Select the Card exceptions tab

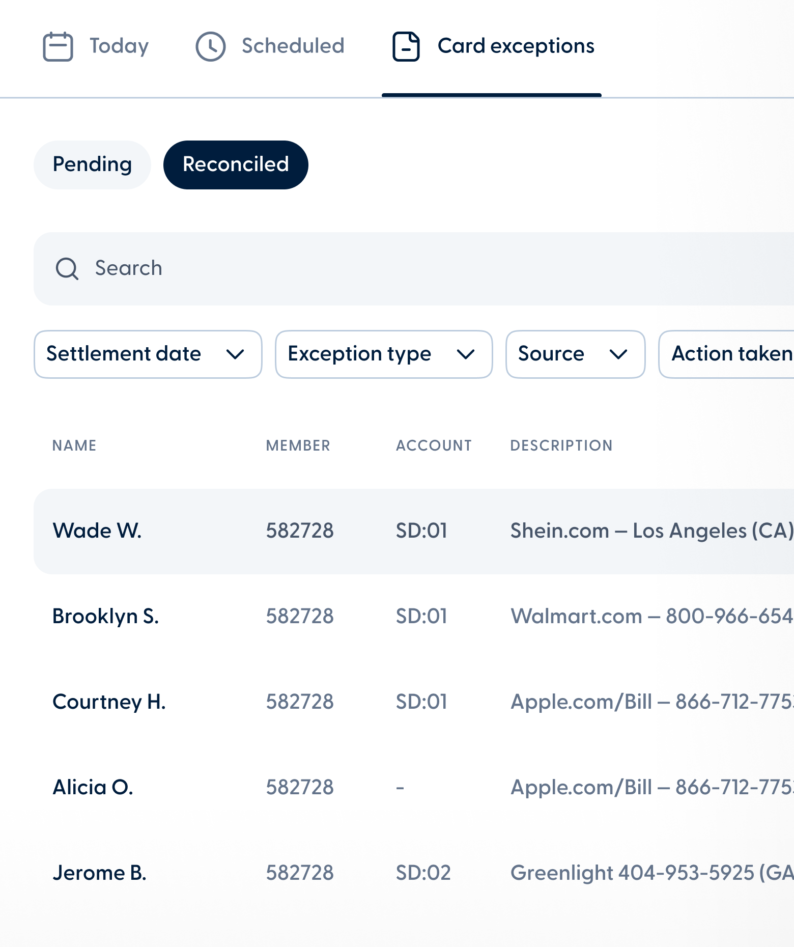pos(515,46)
